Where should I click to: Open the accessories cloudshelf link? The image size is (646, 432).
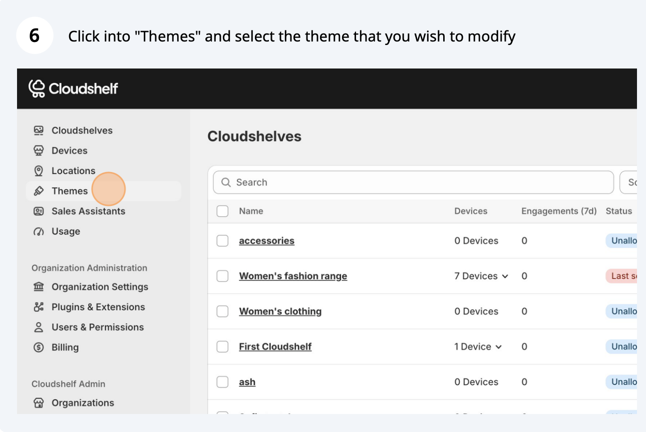tap(266, 241)
